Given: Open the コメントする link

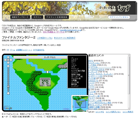Looking at the screenshot, I should click(x=100, y=112).
